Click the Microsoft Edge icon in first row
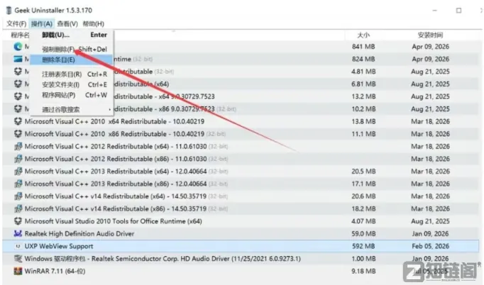The image size is (484, 285). point(18,47)
